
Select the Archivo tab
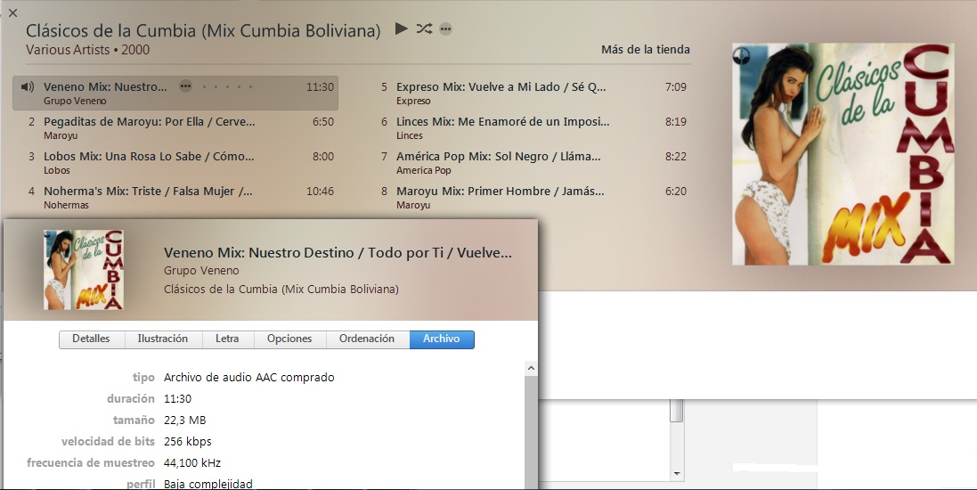(442, 339)
